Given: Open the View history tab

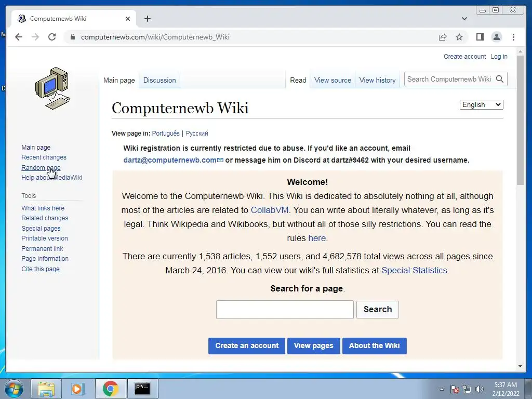Looking at the screenshot, I should click(x=377, y=81).
